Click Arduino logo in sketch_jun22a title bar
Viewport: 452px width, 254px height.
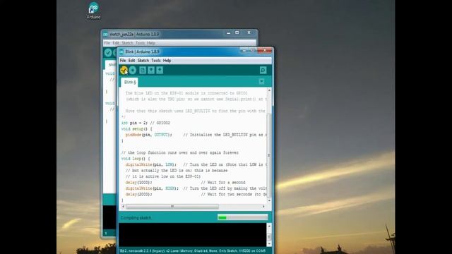tap(105, 34)
